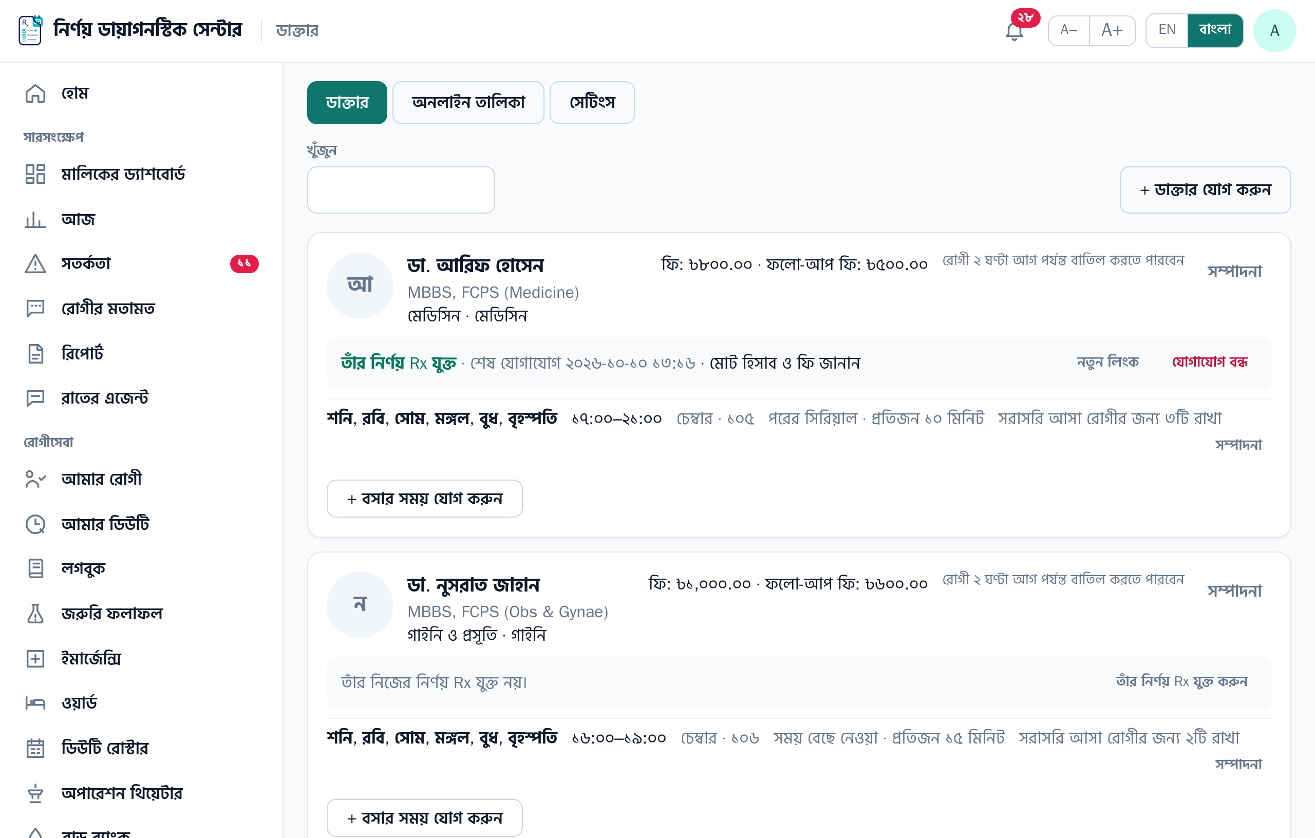Viewport: 1315px width, 838px height.
Task: Click রোগীর মতামত chat bubble icon
Action: (35, 309)
